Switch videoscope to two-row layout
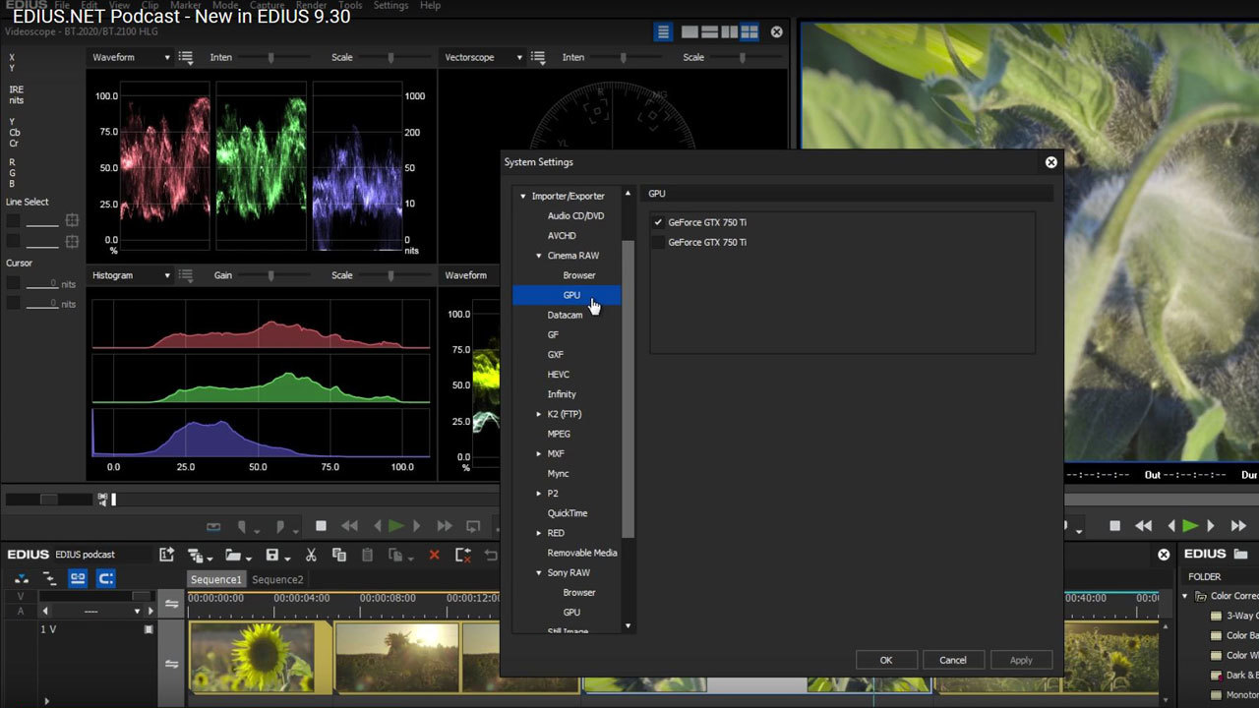1259x708 pixels. tap(709, 32)
